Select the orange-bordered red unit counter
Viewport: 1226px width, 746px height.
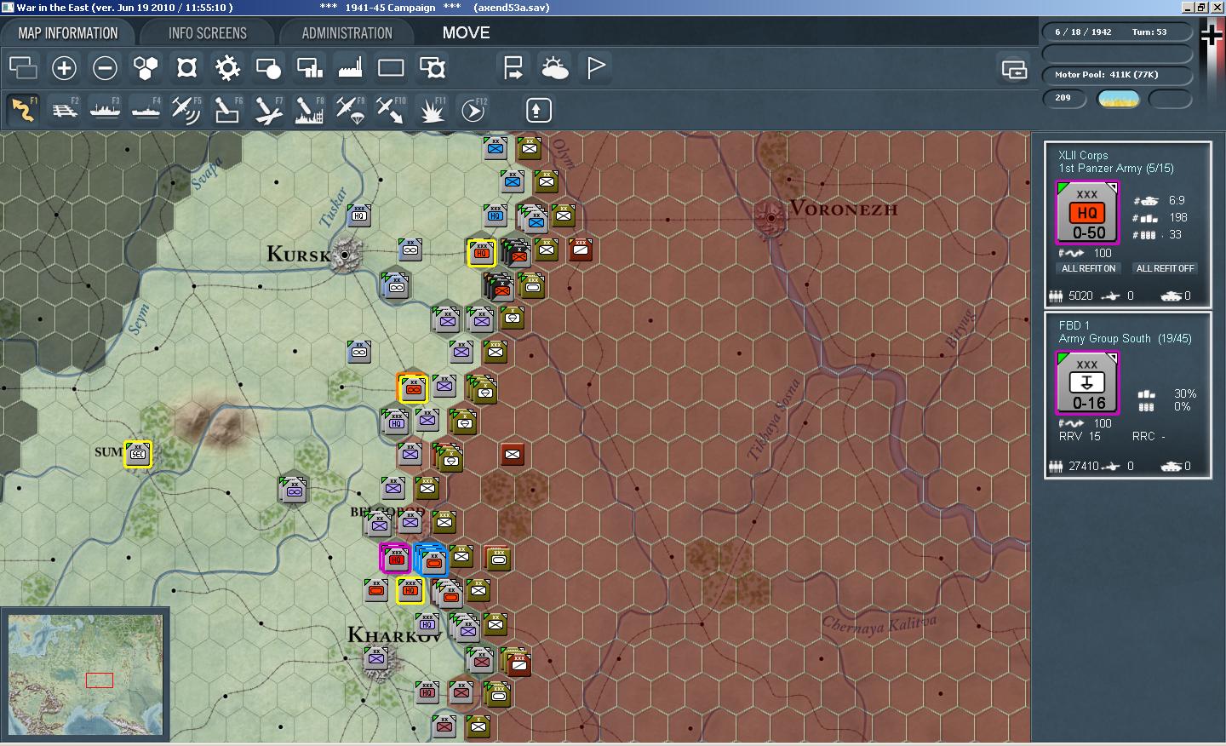(413, 388)
